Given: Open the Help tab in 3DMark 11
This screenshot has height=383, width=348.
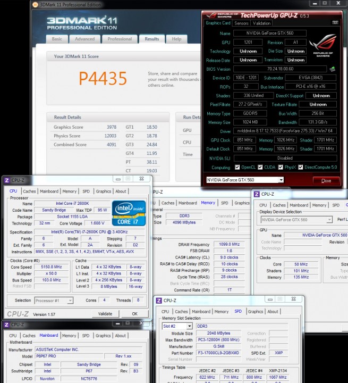Looking at the screenshot, I should pyautogui.click(x=176, y=39).
